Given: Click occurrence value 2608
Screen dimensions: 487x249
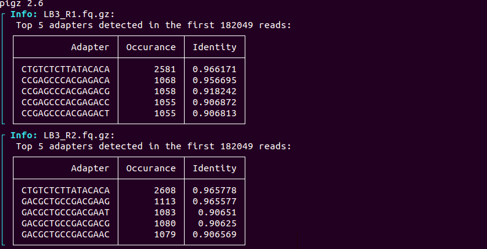Looking at the screenshot, I should 165,190.
